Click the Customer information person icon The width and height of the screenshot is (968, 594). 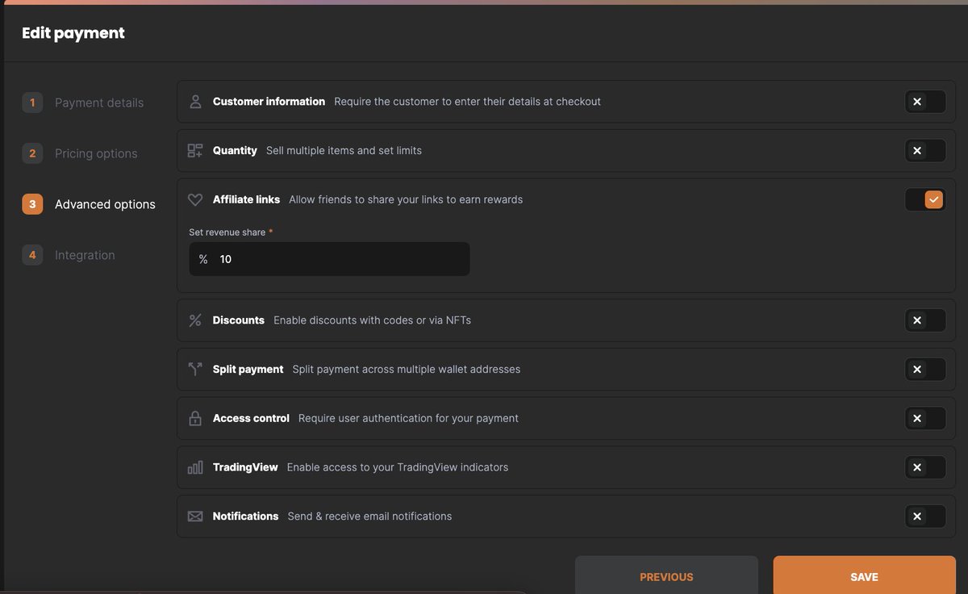coord(195,102)
